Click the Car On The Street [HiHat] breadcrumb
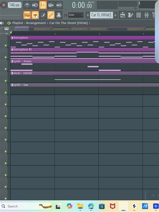Screen dimensions: 159x212 coord(68,23)
